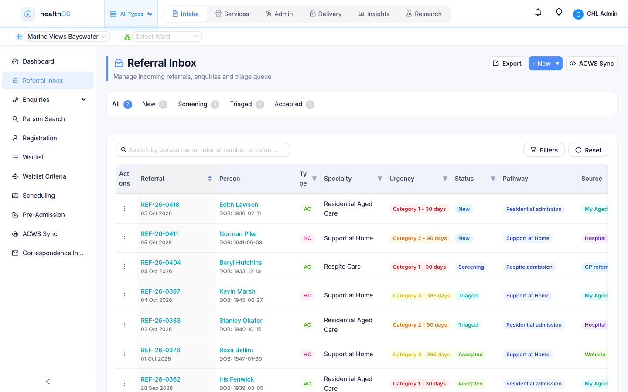Show Triaged referrals tab
Image resolution: width=628 pixels, height=392 pixels.
247,104
